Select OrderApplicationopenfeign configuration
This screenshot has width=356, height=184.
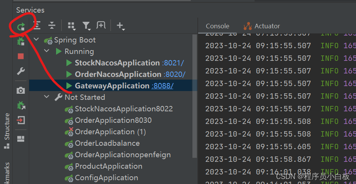(123, 155)
